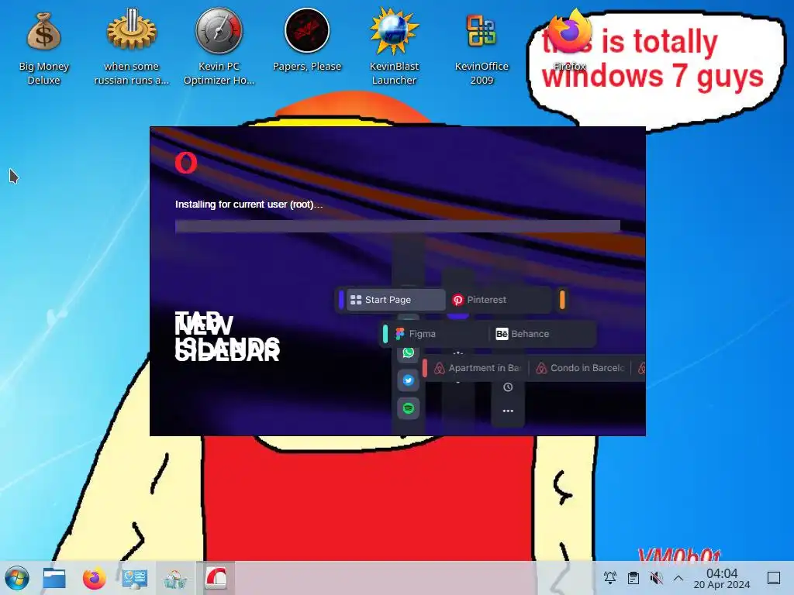
Task: Open the three-dots more menu in the sidebar
Action: [x=508, y=411]
